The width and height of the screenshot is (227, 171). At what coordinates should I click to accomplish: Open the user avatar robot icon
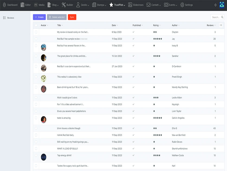click(222, 5)
